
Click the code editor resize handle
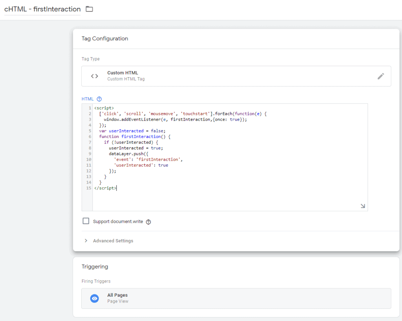[x=362, y=206]
